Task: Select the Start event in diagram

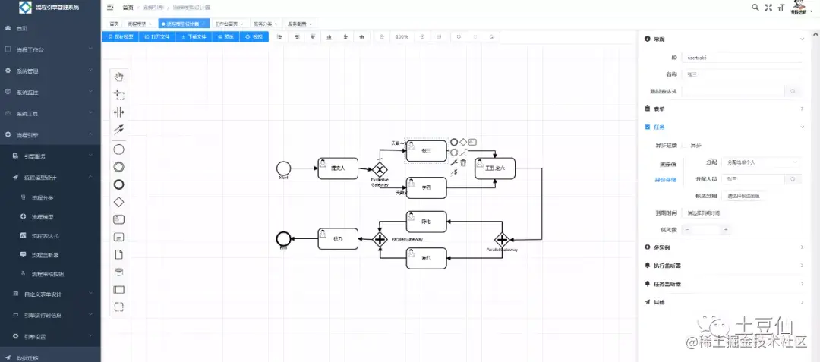Action: (x=283, y=168)
